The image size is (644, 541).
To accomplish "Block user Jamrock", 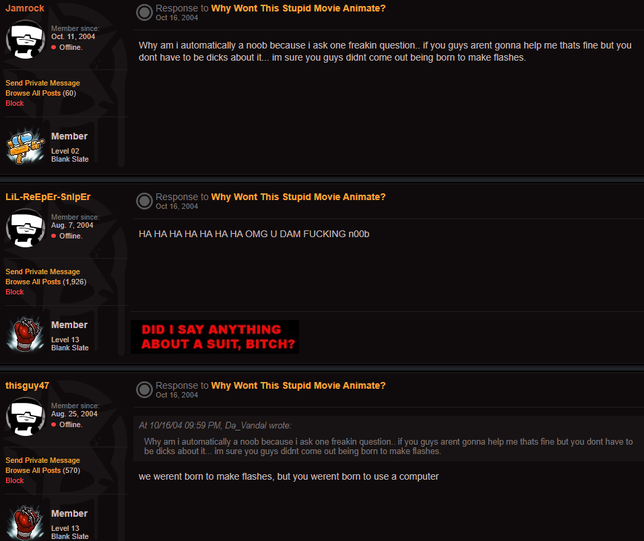I will [x=15, y=103].
